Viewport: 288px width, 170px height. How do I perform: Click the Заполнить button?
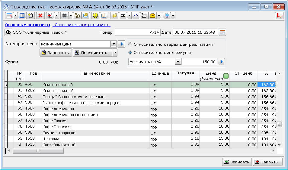(56, 53)
